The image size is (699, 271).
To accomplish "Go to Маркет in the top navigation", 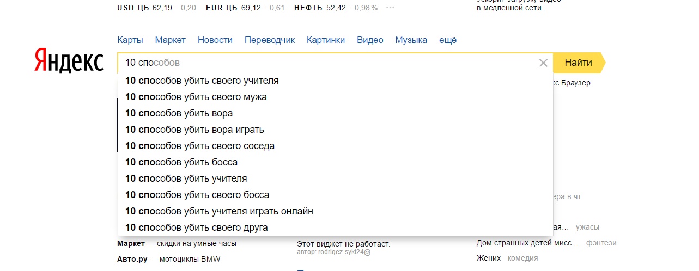I will (x=170, y=40).
